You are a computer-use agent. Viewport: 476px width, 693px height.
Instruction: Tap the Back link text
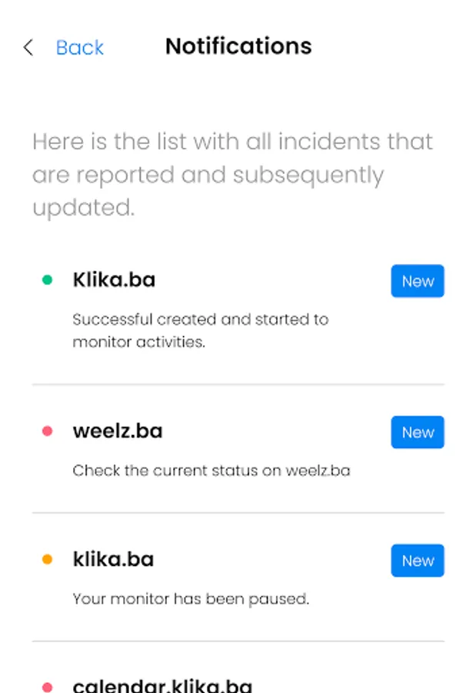pyautogui.click(x=79, y=48)
